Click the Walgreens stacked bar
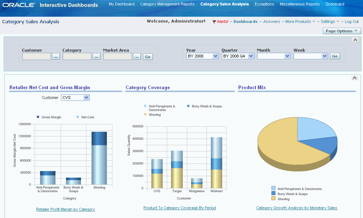This screenshot has width=363, height=218. tap(197, 183)
